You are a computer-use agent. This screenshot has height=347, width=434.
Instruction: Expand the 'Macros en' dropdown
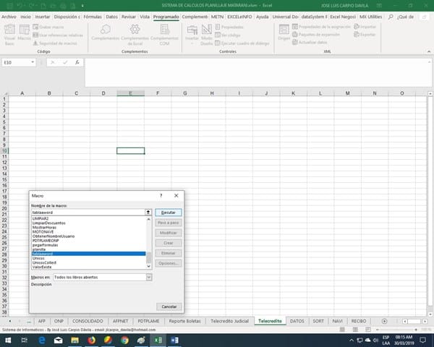(x=149, y=277)
